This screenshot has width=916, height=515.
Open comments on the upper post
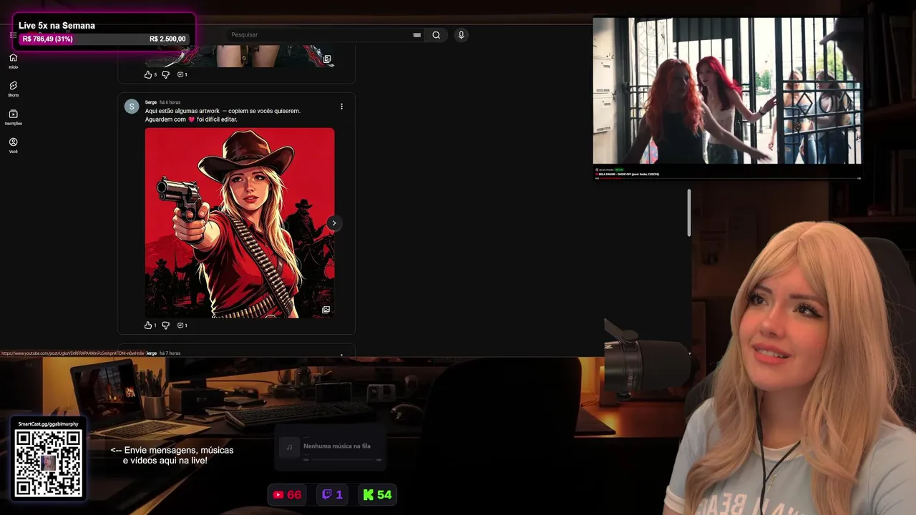[x=182, y=74]
